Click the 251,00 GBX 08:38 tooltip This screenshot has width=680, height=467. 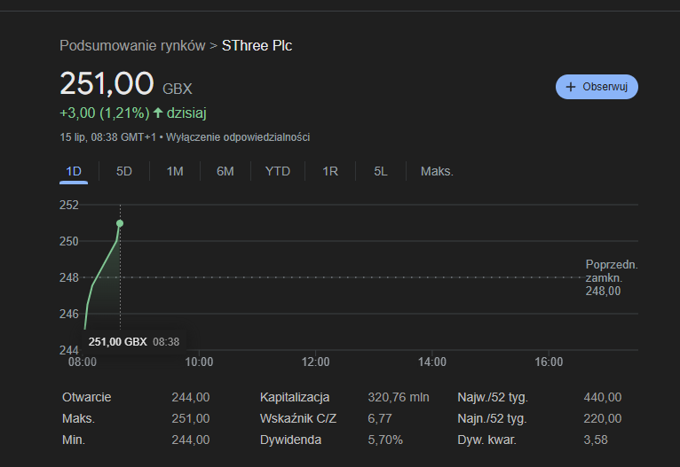pos(133,342)
